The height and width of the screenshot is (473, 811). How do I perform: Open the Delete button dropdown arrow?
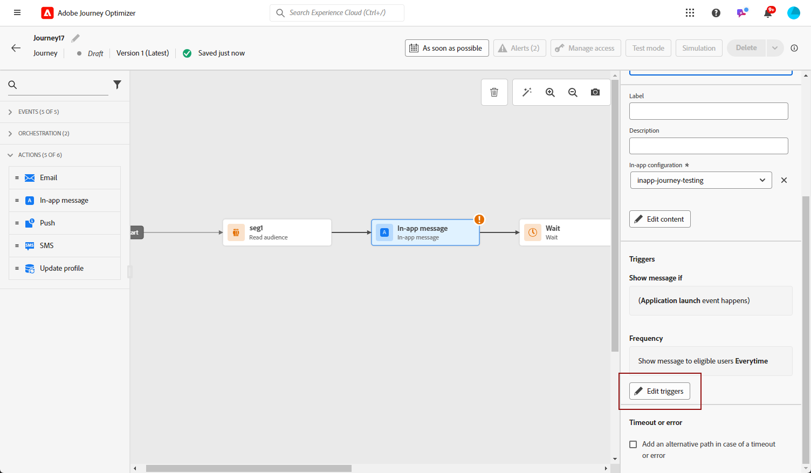click(x=775, y=48)
